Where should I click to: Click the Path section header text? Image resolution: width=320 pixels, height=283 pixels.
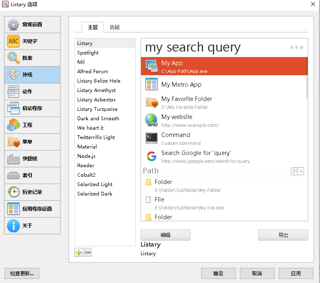[x=151, y=171]
